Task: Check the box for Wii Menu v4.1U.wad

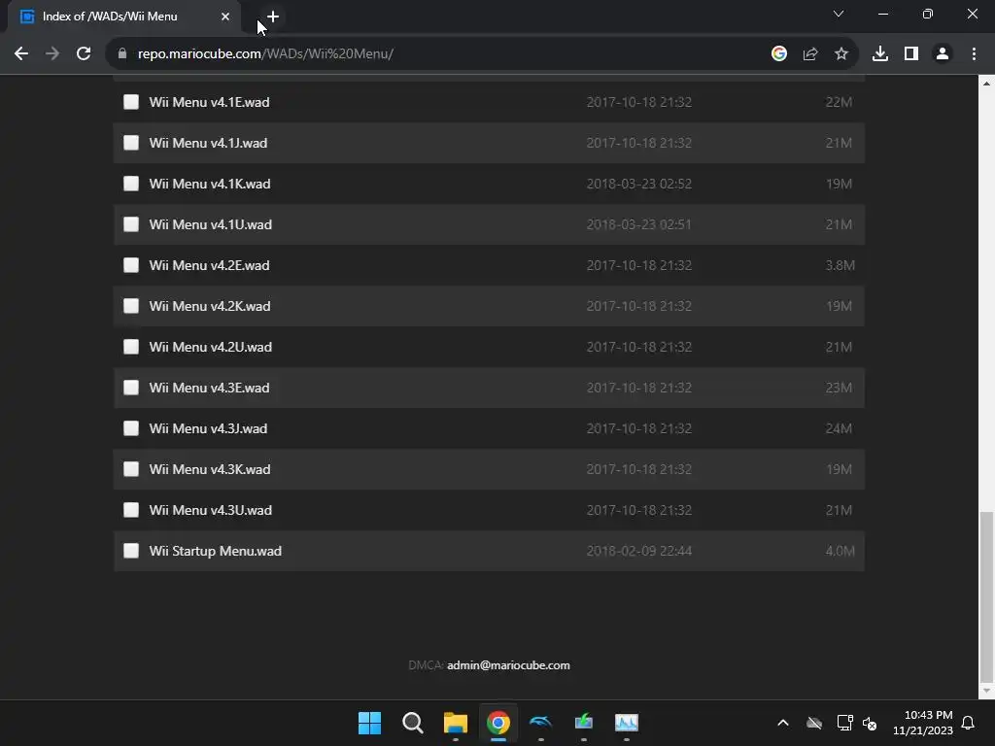Action: tap(131, 224)
